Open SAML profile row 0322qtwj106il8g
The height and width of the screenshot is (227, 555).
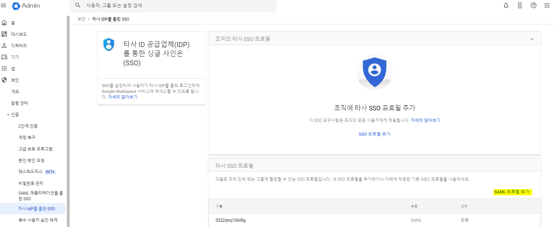374,220
